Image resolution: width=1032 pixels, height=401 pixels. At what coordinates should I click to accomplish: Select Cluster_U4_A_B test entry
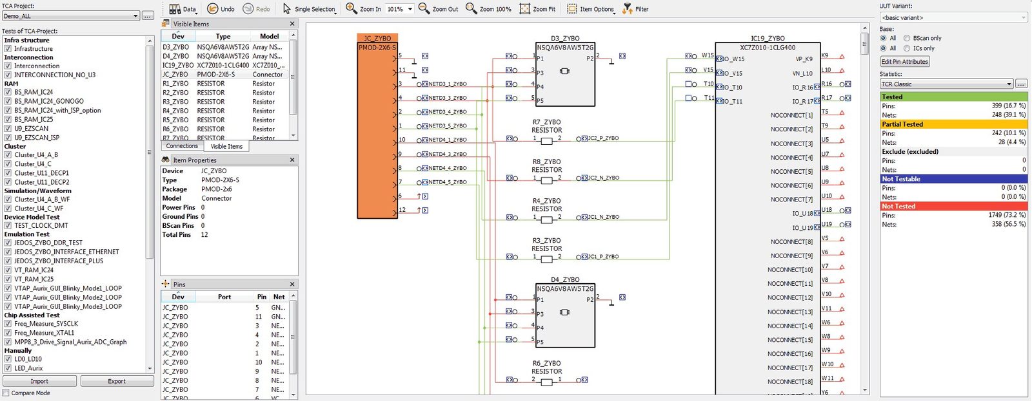(36, 155)
